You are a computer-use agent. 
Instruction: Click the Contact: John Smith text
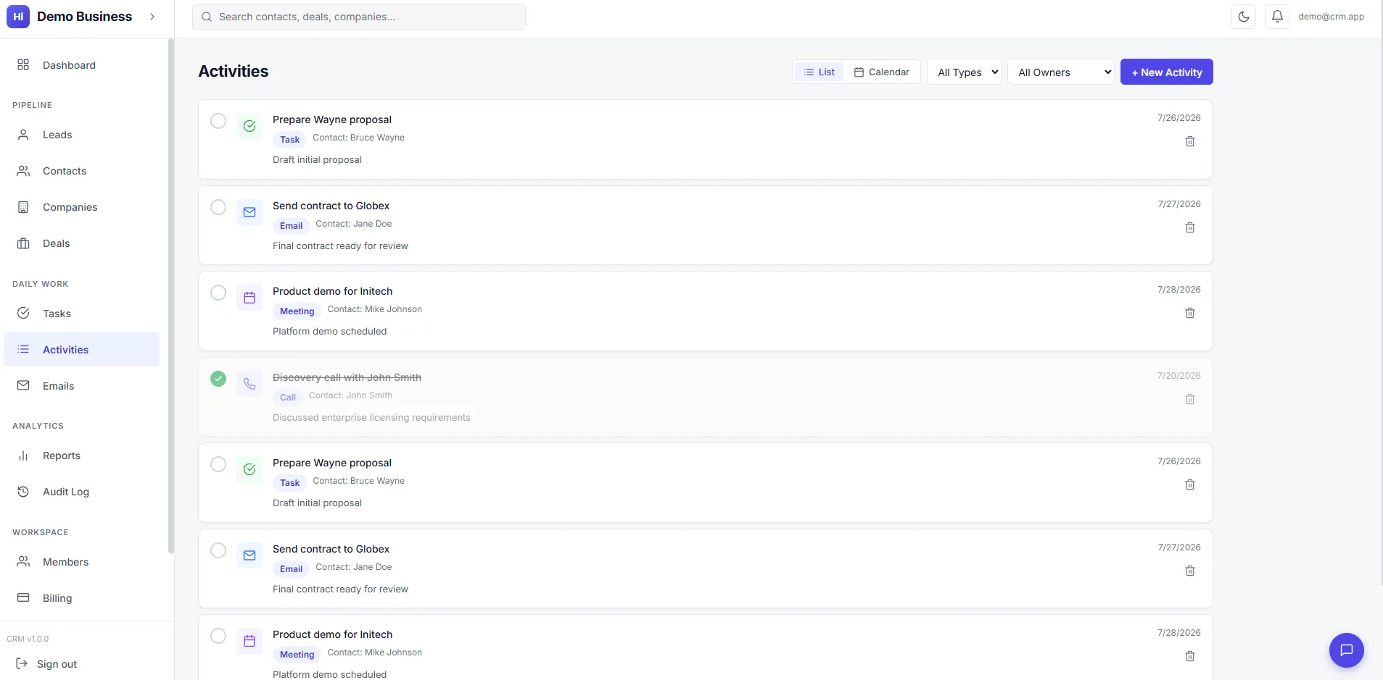pos(350,395)
